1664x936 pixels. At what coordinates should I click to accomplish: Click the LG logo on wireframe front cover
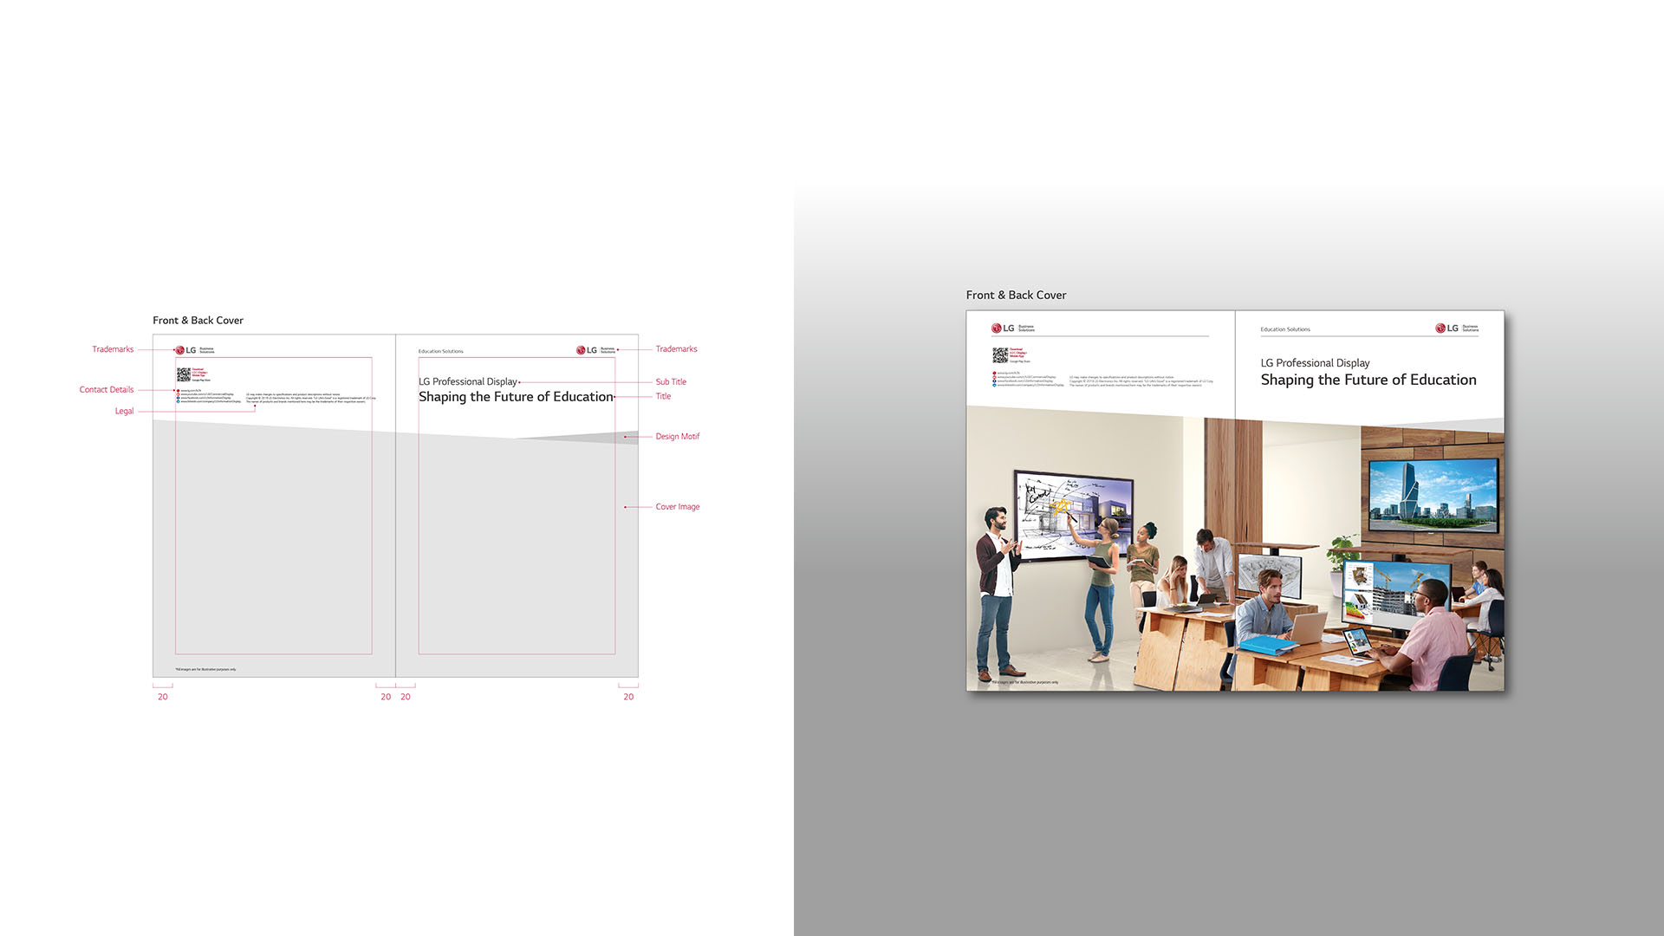pyautogui.click(x=587, y=350)
